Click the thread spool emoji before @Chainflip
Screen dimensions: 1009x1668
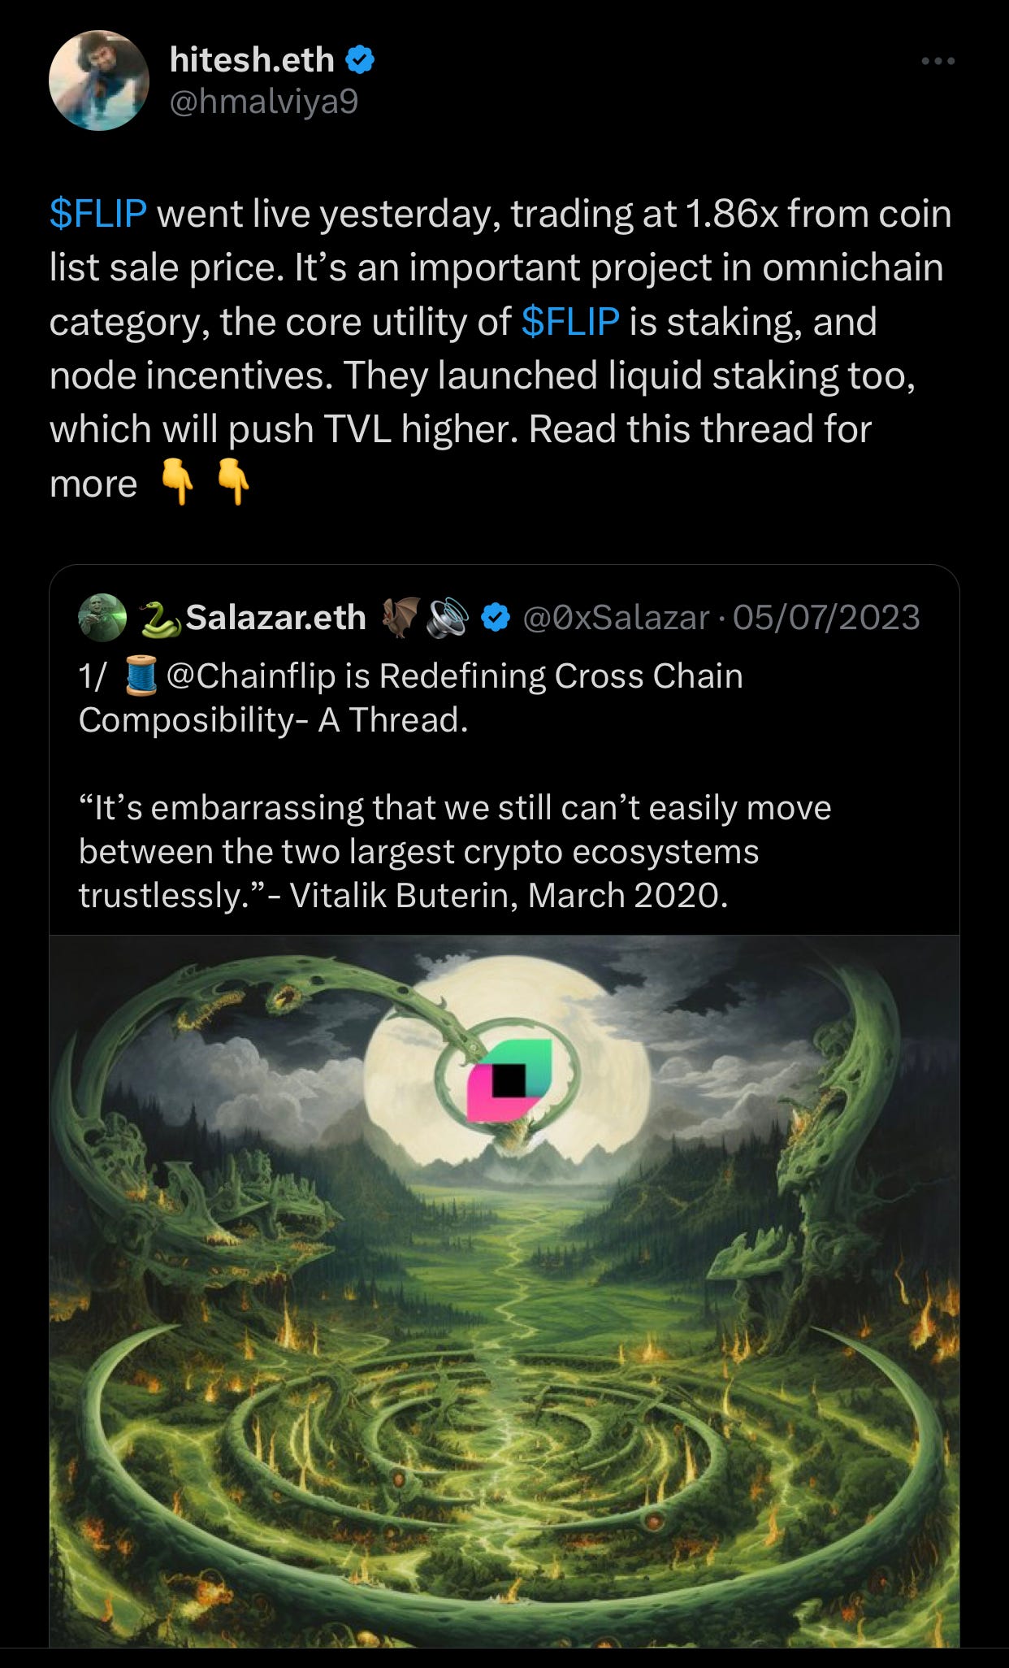tap(141, 675)
